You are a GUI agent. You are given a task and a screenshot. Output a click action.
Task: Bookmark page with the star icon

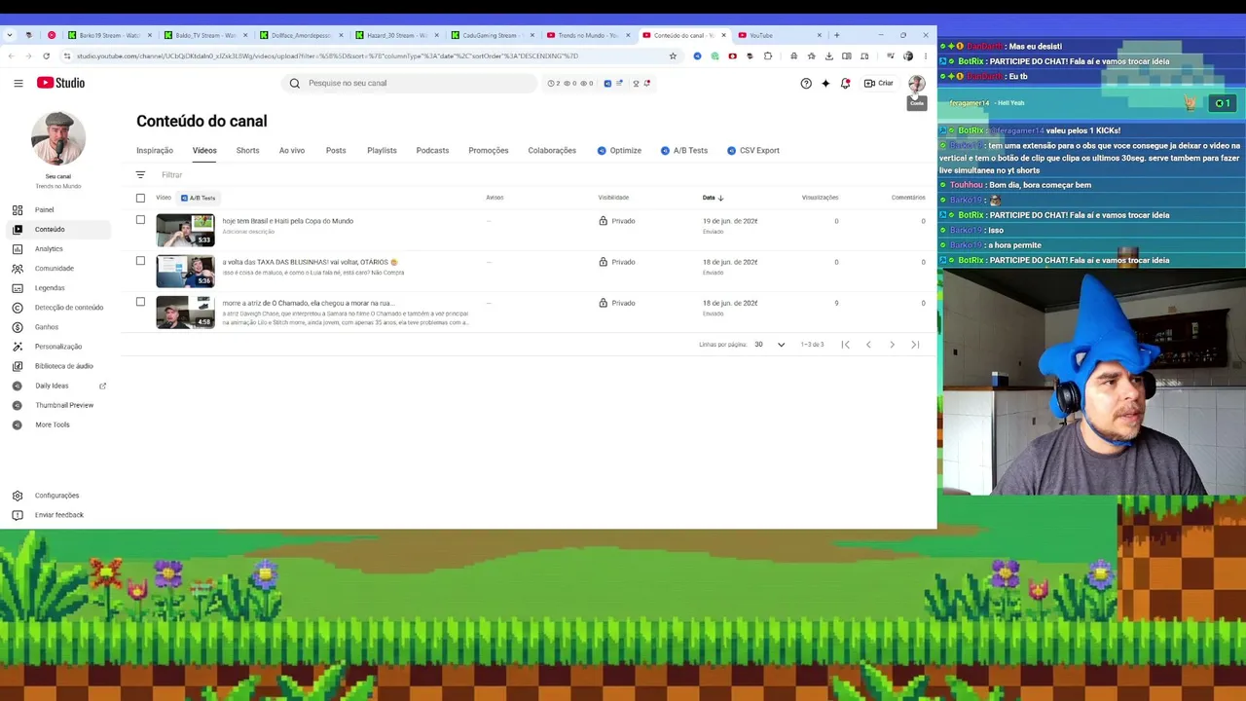pyautogui.click(x=673, y=56)
